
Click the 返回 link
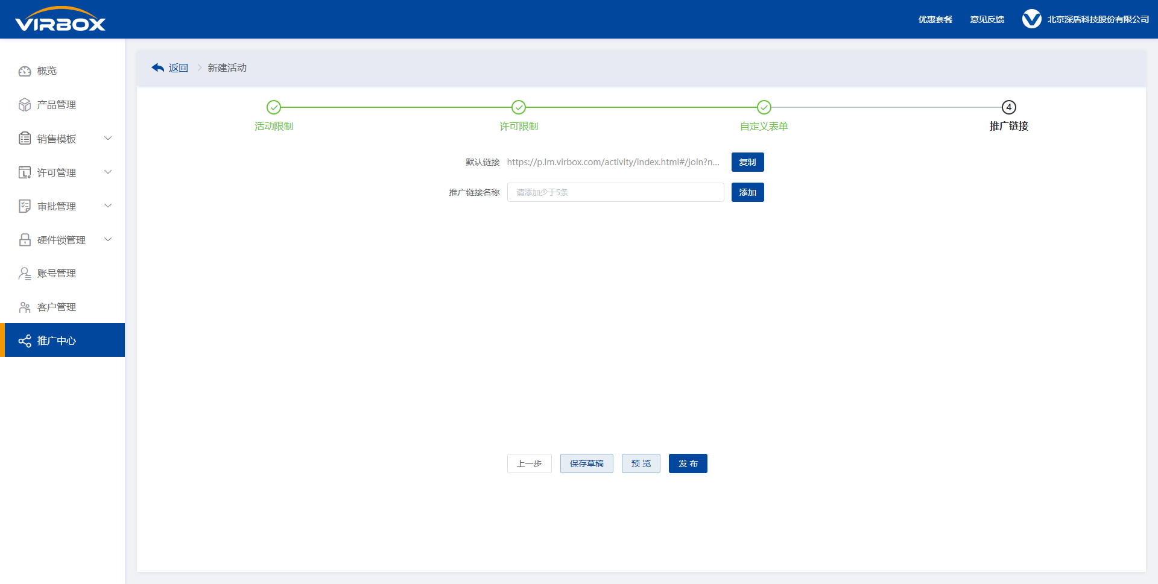click(179, 68)
